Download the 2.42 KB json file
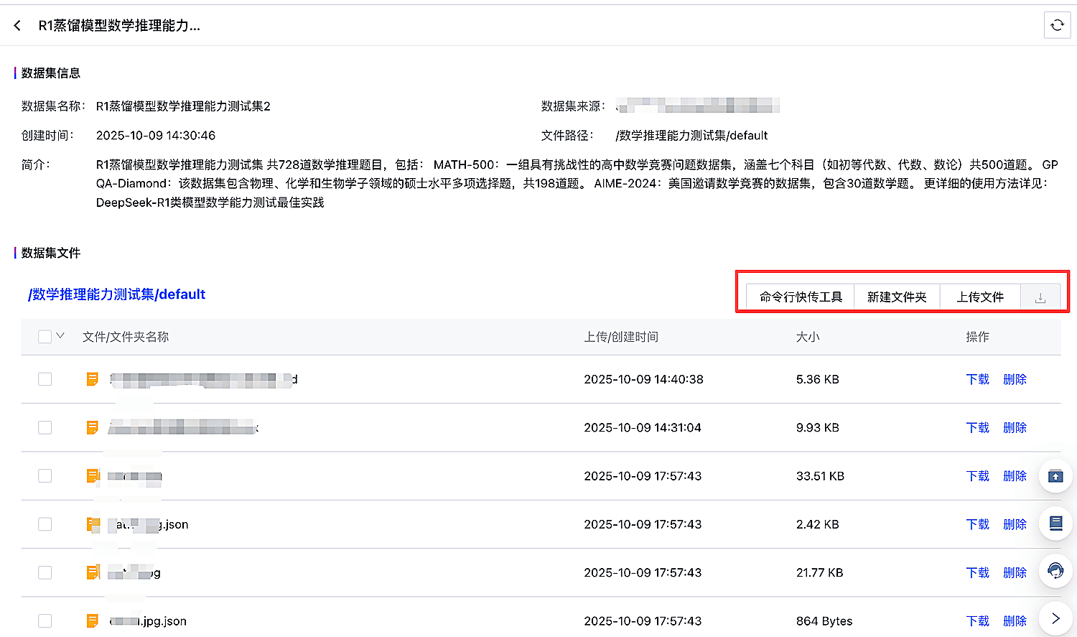This screenshot has width=1077, height=637. point(977,524)
